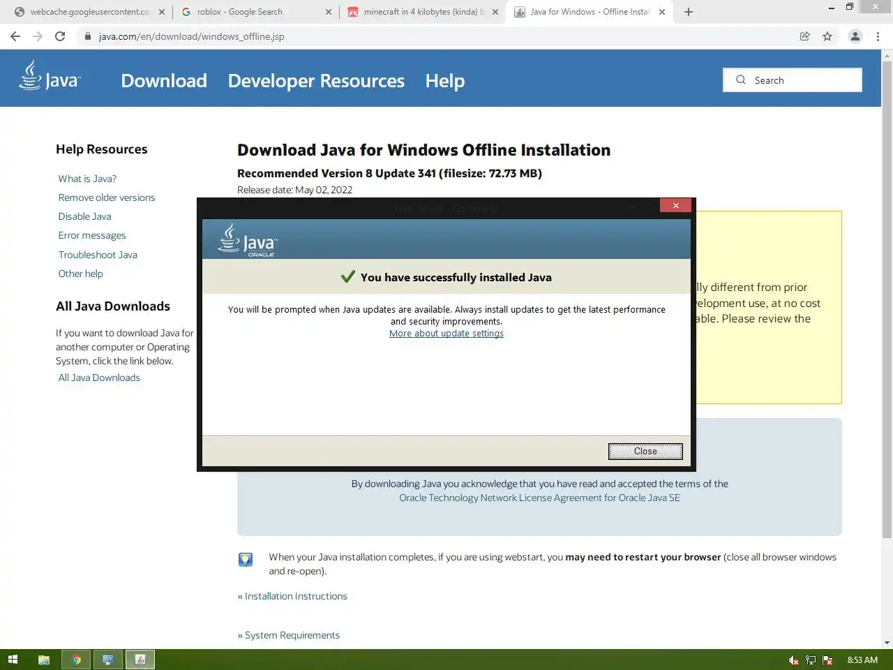Go forward in the browser
Image resolution: width=893 pixels, height=670 pixels.
click(38, 36)
